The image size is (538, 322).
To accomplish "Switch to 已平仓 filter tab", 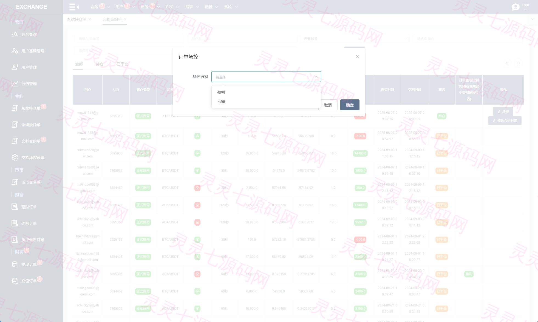I will 122,64.
